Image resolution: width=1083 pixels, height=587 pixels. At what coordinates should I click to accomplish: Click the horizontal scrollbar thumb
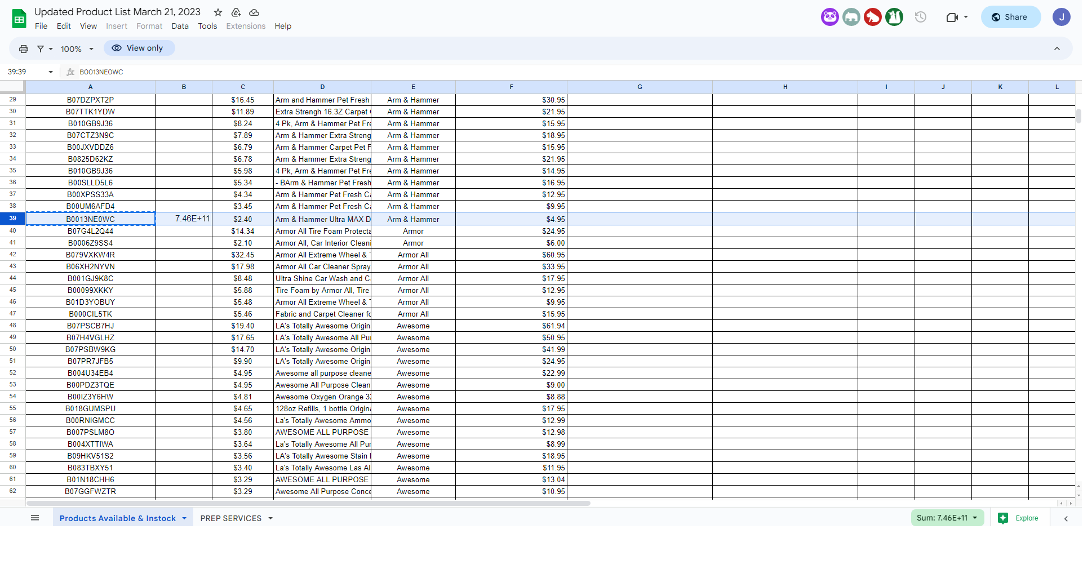[x=308, y=503]
